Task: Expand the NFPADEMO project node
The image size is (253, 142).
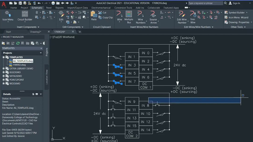Action: [x=4, y=76]
